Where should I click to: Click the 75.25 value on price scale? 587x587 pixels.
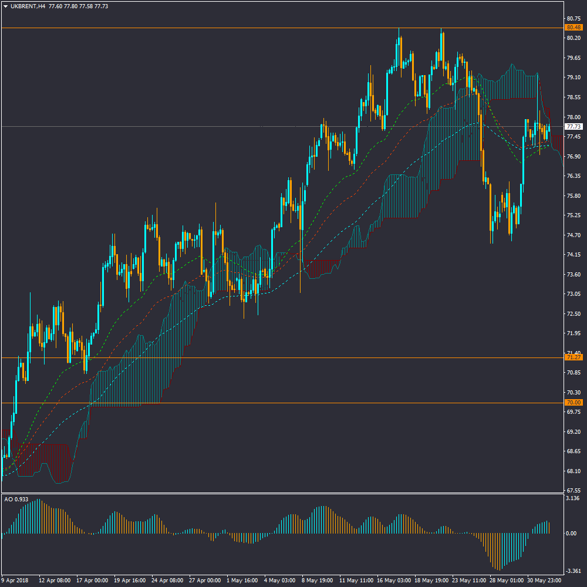(x=573, y=215)
